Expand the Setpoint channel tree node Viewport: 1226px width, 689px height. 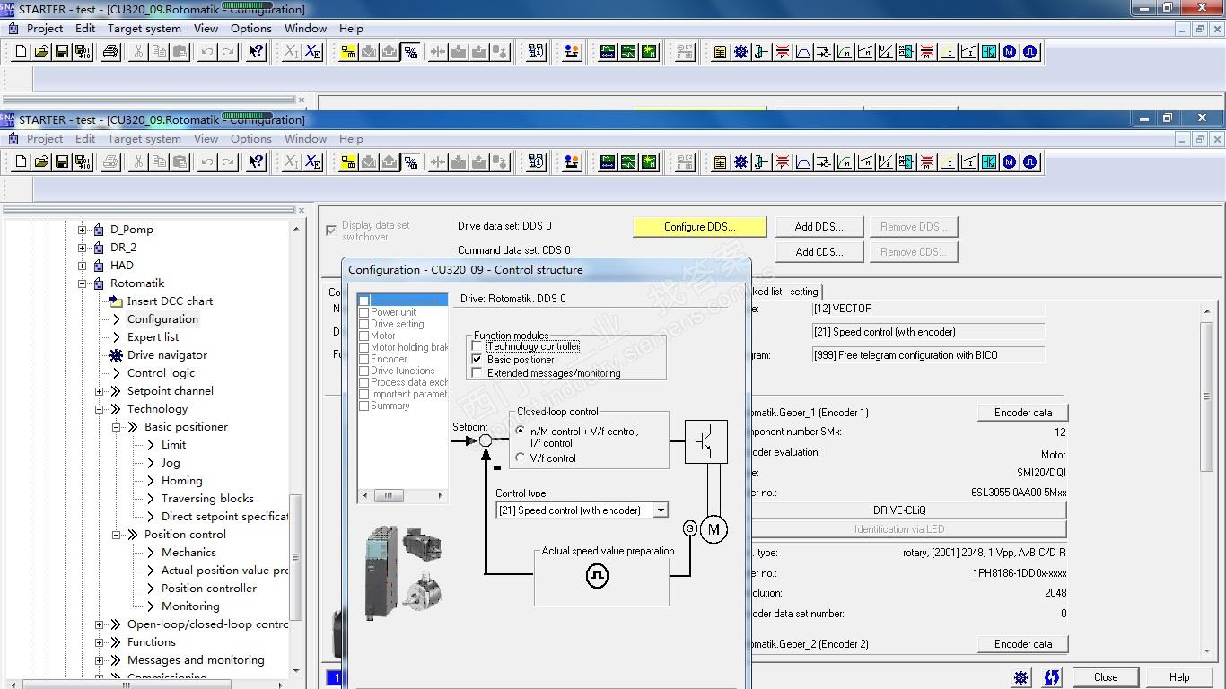click(100, 391)
